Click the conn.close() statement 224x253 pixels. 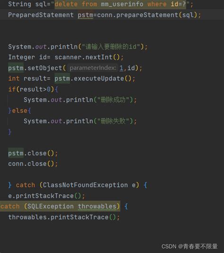pyautogui.click(x=33, y=163)
